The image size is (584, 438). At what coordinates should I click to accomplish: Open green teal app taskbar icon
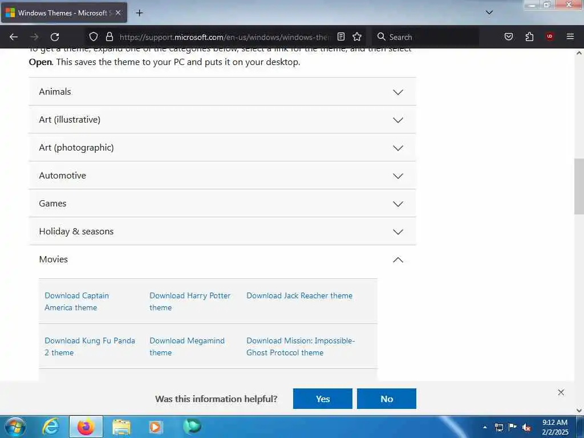[x=192, y=427]
